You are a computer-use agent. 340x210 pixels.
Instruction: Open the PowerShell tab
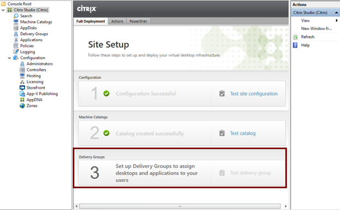click(138, 21)
